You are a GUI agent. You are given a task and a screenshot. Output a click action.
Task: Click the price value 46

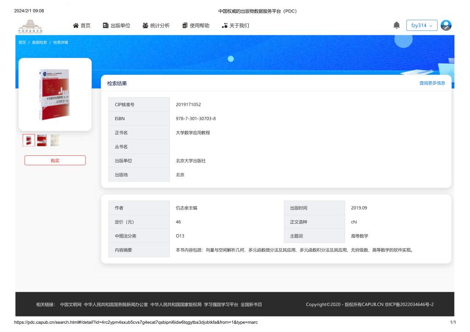(x=179, y=222)
